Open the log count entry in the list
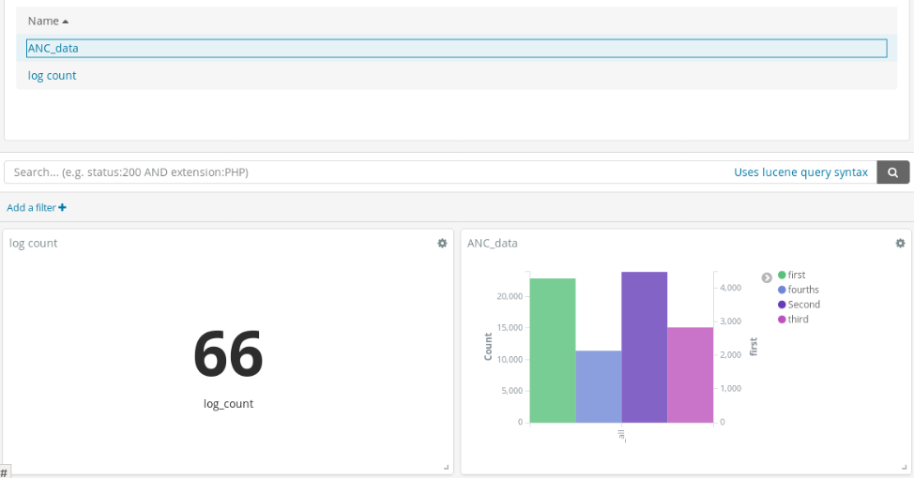Viewport: 914px width, 478px height. coord(53,75)
